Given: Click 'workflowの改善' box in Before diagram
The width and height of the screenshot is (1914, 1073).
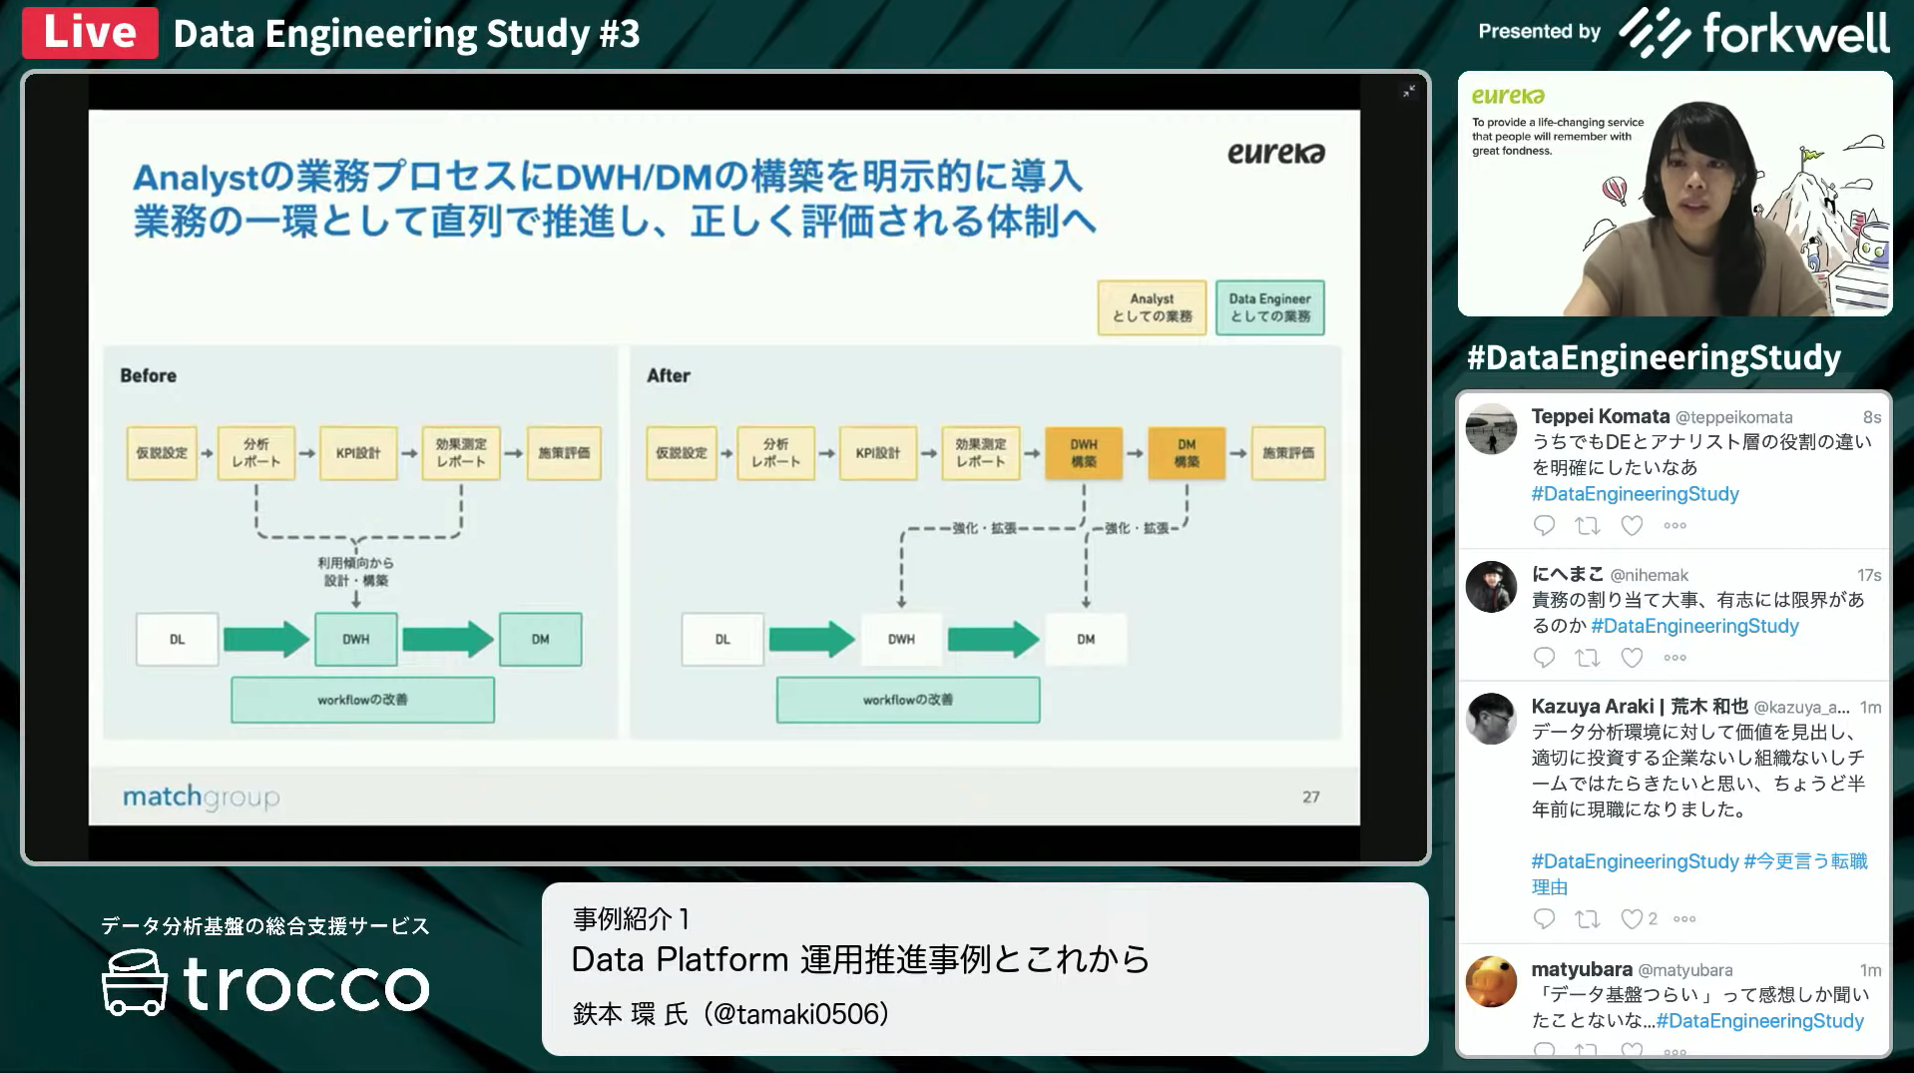Looking at the screenshot, I should [x=362, y=700].
